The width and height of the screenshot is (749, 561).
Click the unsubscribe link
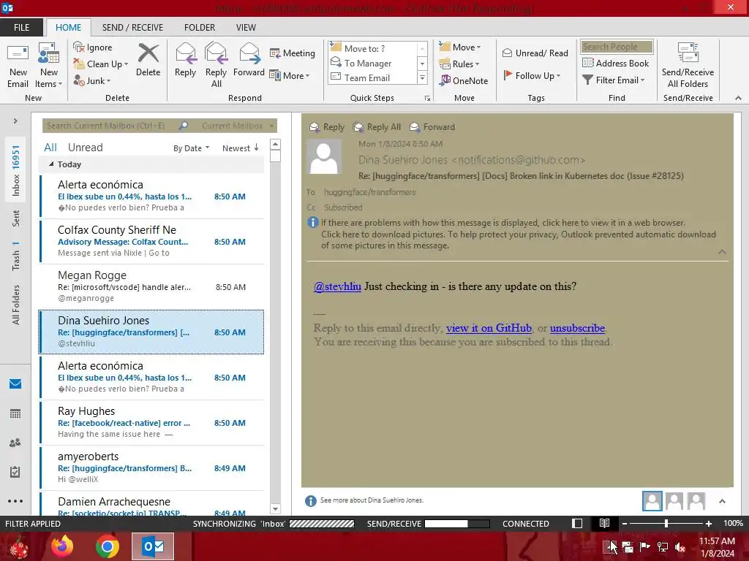tap(577, 328)
